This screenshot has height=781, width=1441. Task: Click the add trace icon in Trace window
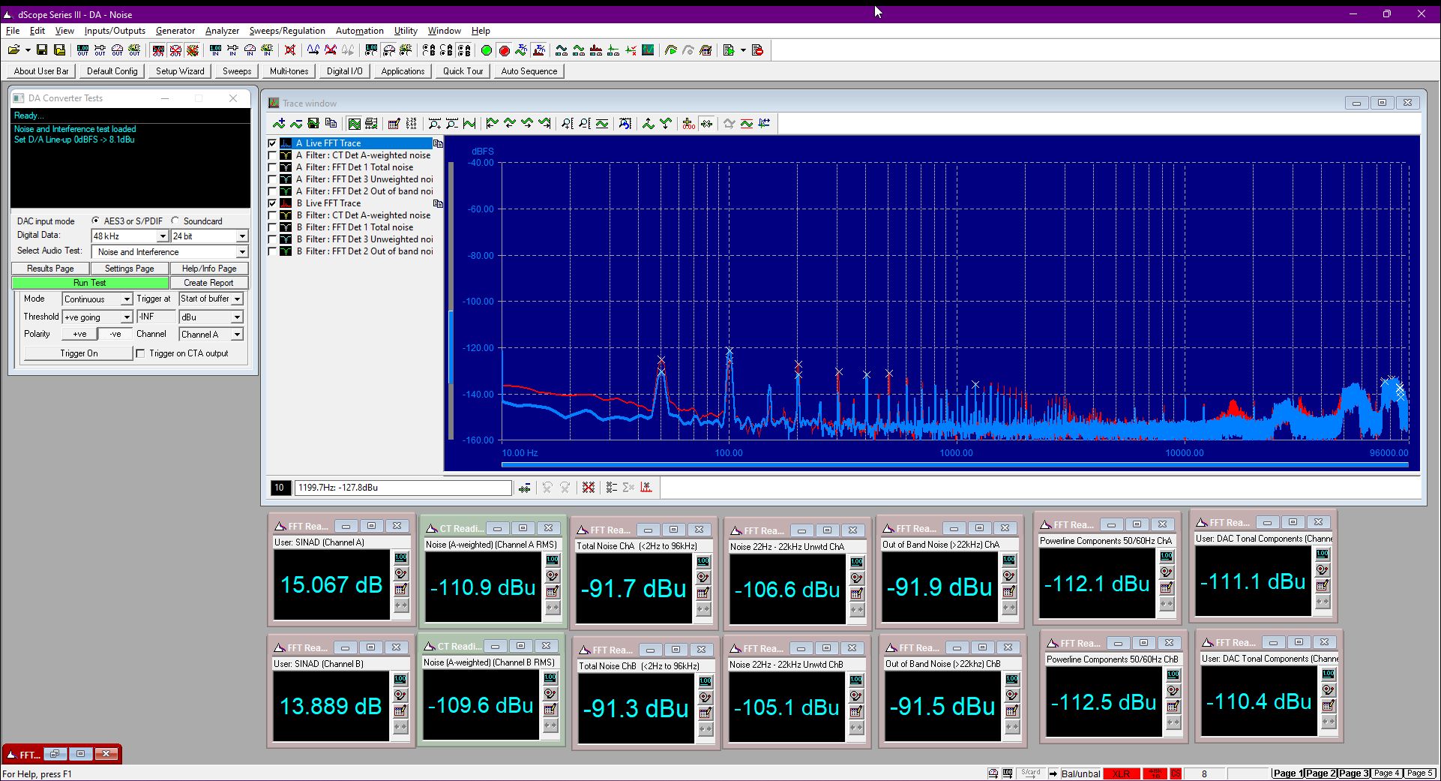pyautogui.click(x=279, y=124)
